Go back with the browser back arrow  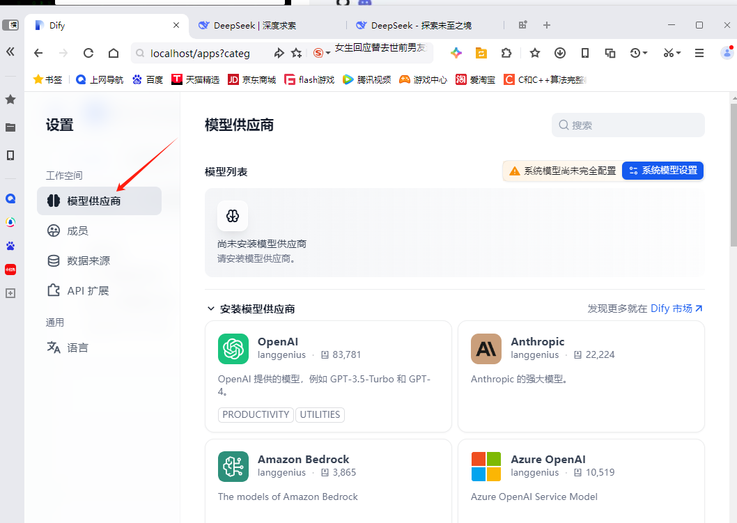point(38,53)
